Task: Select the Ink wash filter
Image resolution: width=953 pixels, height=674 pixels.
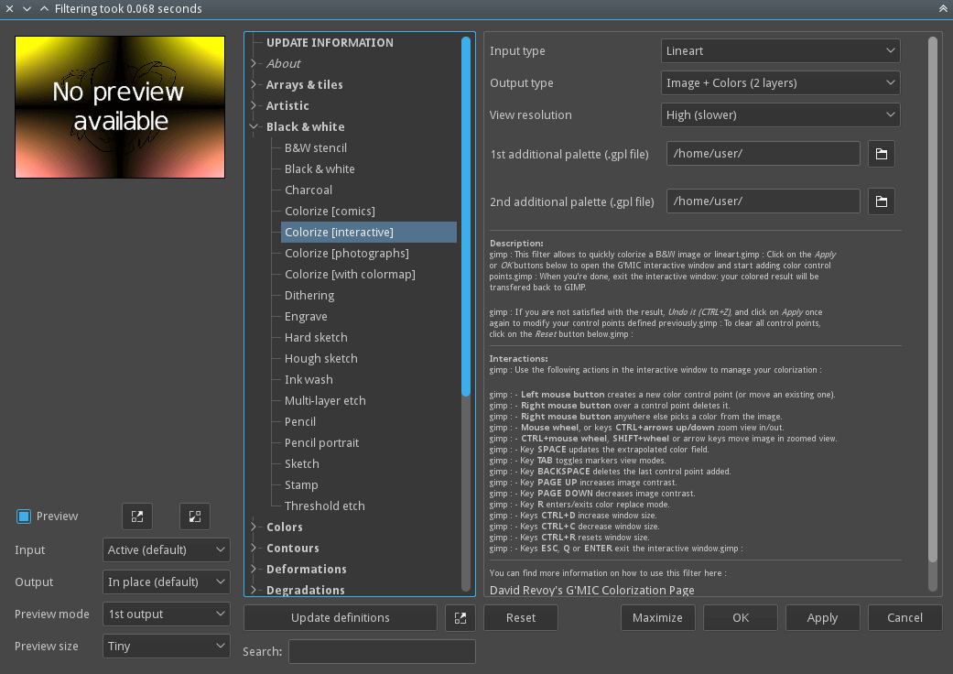Action: tap(308, 379)
